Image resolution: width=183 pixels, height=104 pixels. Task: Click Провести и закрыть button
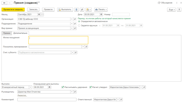point(13,10)
